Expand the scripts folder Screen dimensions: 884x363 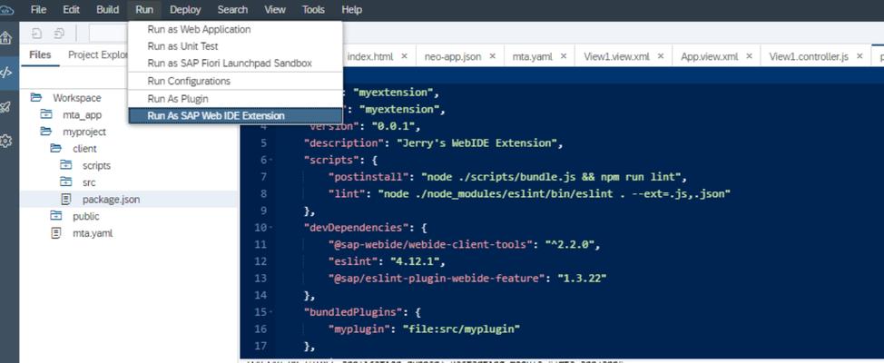(66, 165)
